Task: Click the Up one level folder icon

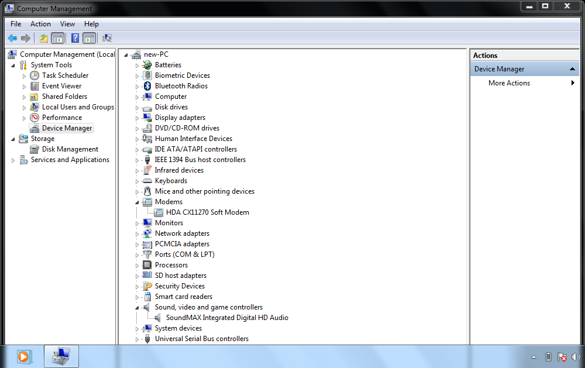Action: pos(44,38)
